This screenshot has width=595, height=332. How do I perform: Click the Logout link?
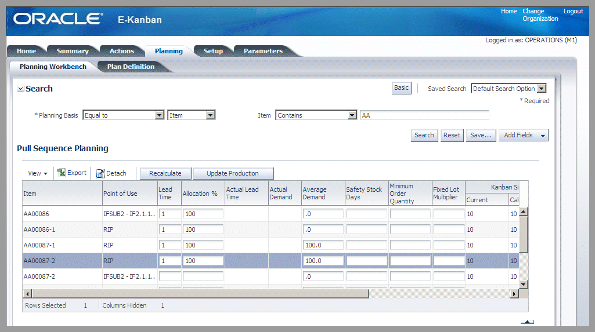pos(573,12)
